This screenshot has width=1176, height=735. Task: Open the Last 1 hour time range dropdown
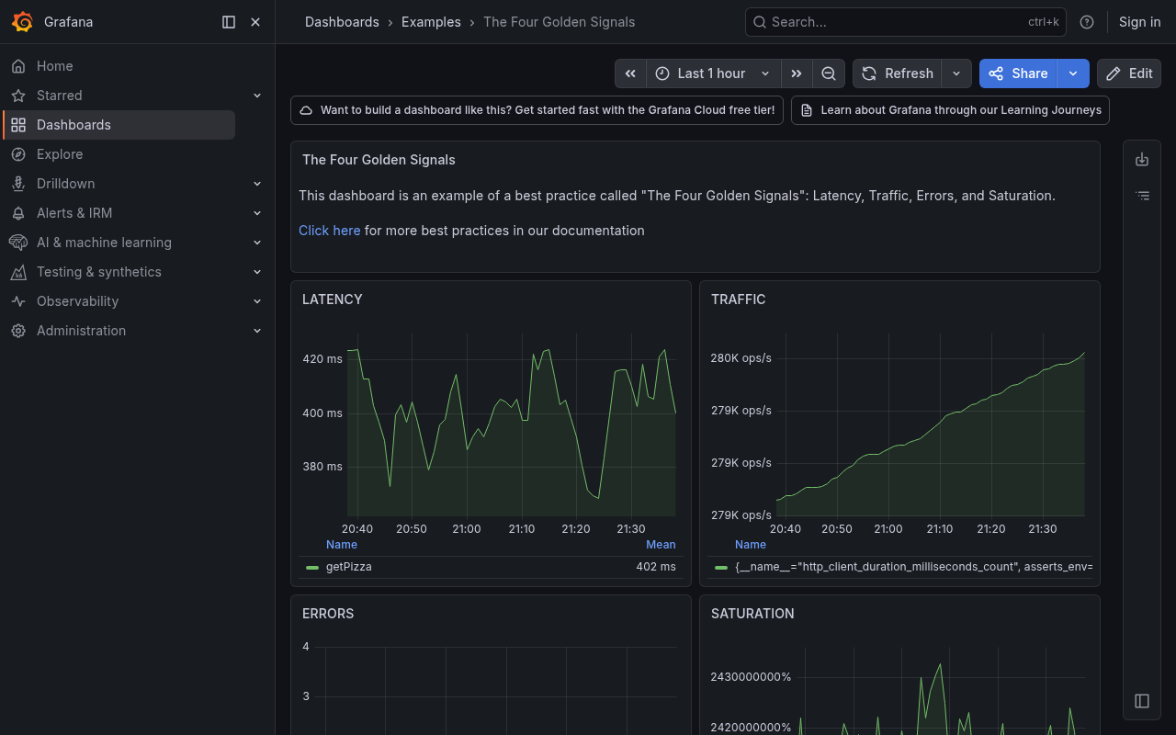tap(713, 73)
